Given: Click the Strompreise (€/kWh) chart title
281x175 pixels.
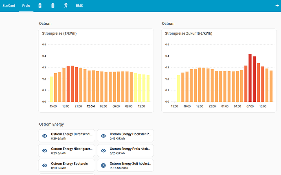Looking at the screenshot, I should (x=59, y=33).
